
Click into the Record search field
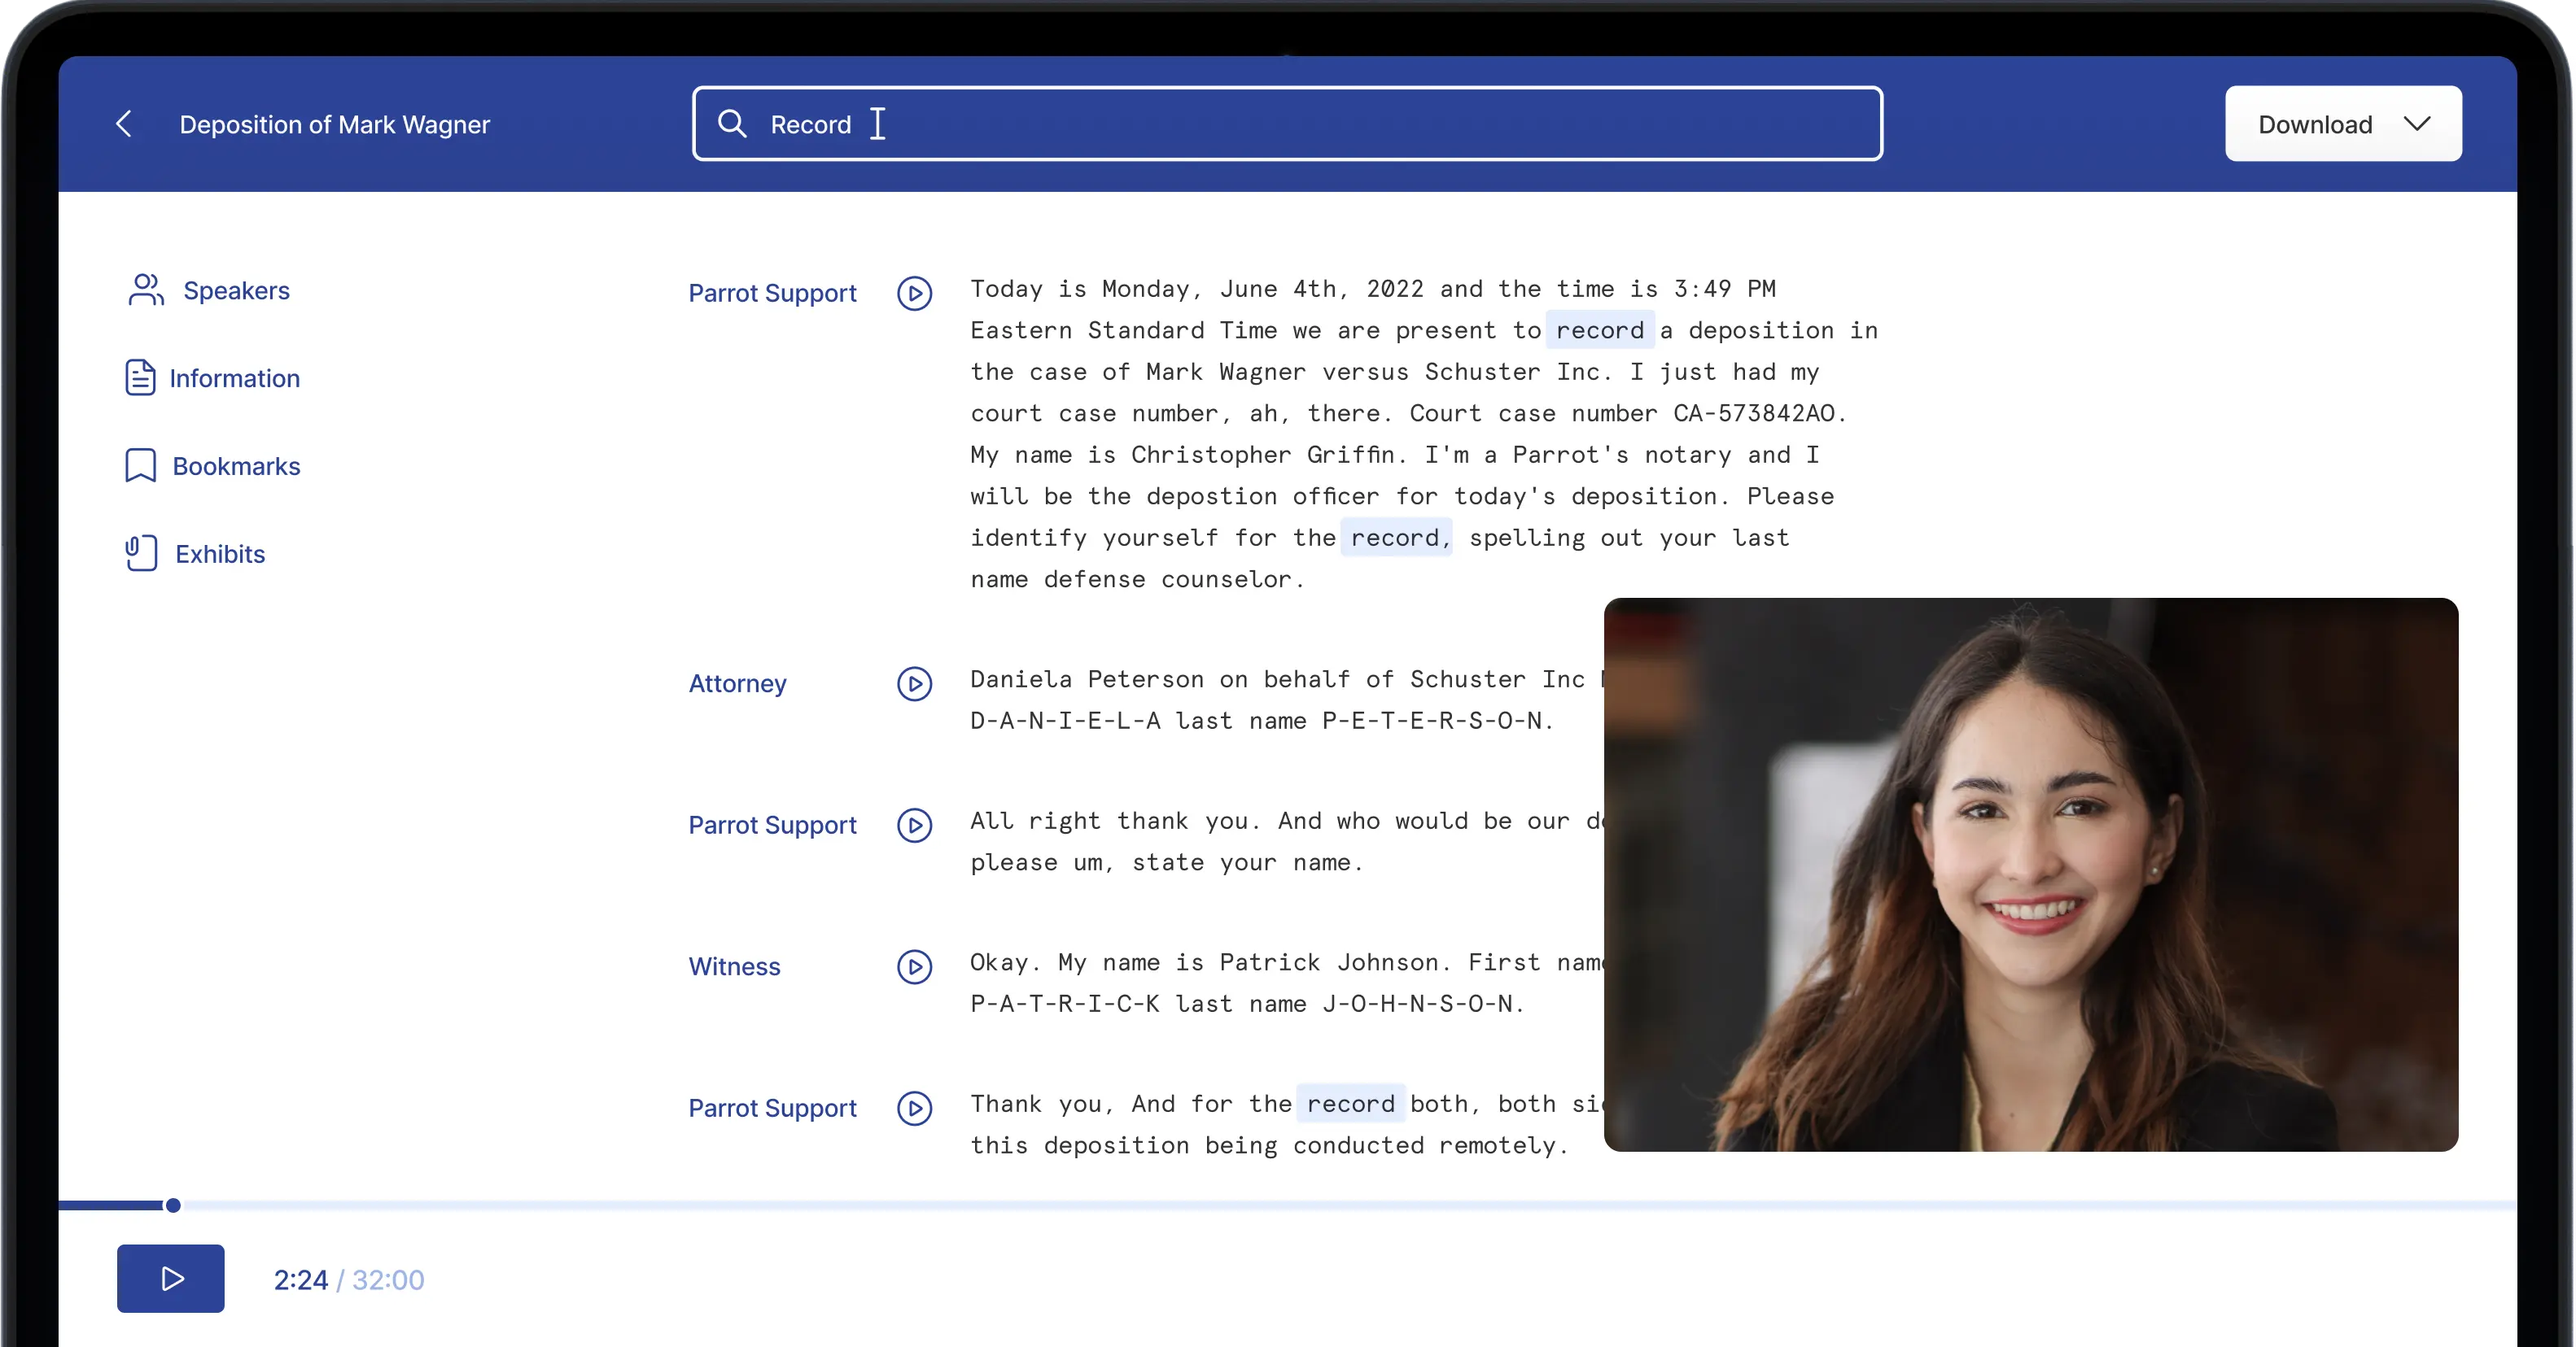pyautogui.click(x=1300, y=124)
